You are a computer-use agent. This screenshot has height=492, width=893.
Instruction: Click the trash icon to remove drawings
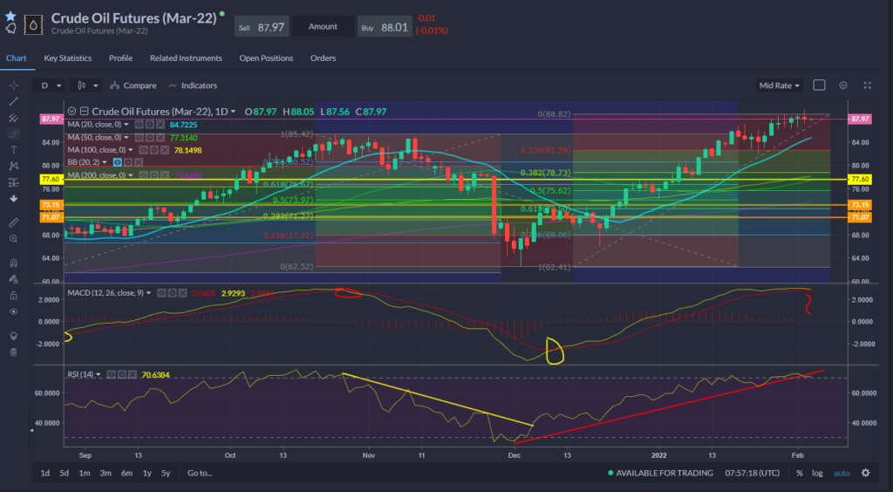13,352
